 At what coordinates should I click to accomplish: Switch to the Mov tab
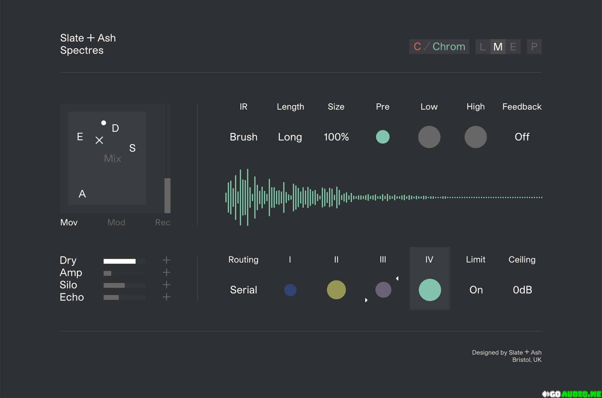click(69, 222)
